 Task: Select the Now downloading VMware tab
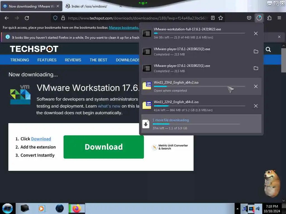pyautogui.click(x=31, y=6)
